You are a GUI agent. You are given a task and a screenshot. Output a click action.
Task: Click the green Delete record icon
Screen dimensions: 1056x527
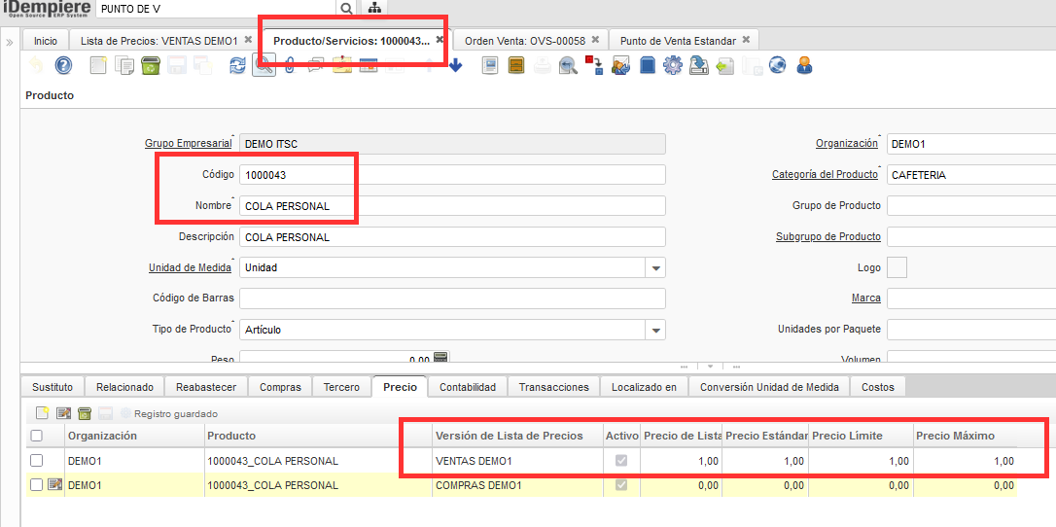151,66
